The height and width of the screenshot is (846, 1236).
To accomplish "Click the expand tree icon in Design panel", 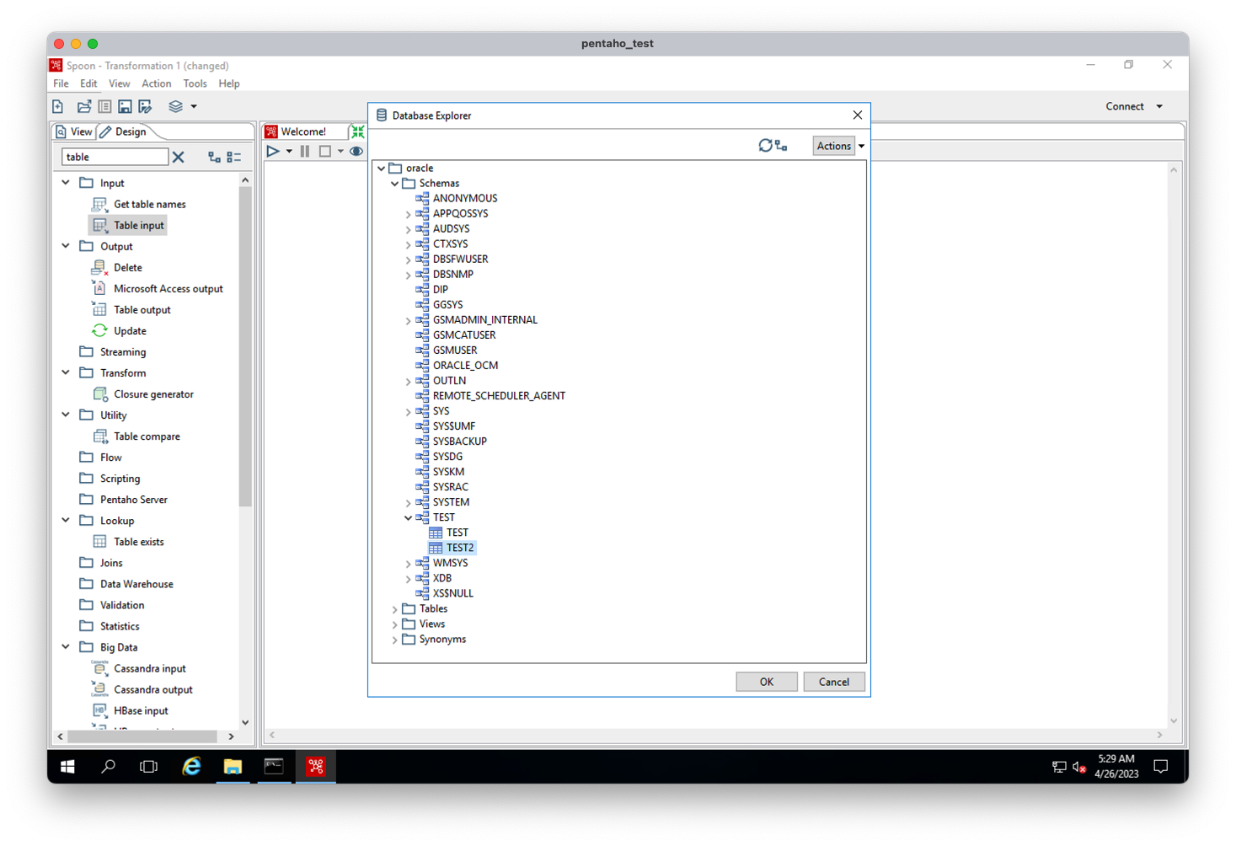I will coord(214,157).
